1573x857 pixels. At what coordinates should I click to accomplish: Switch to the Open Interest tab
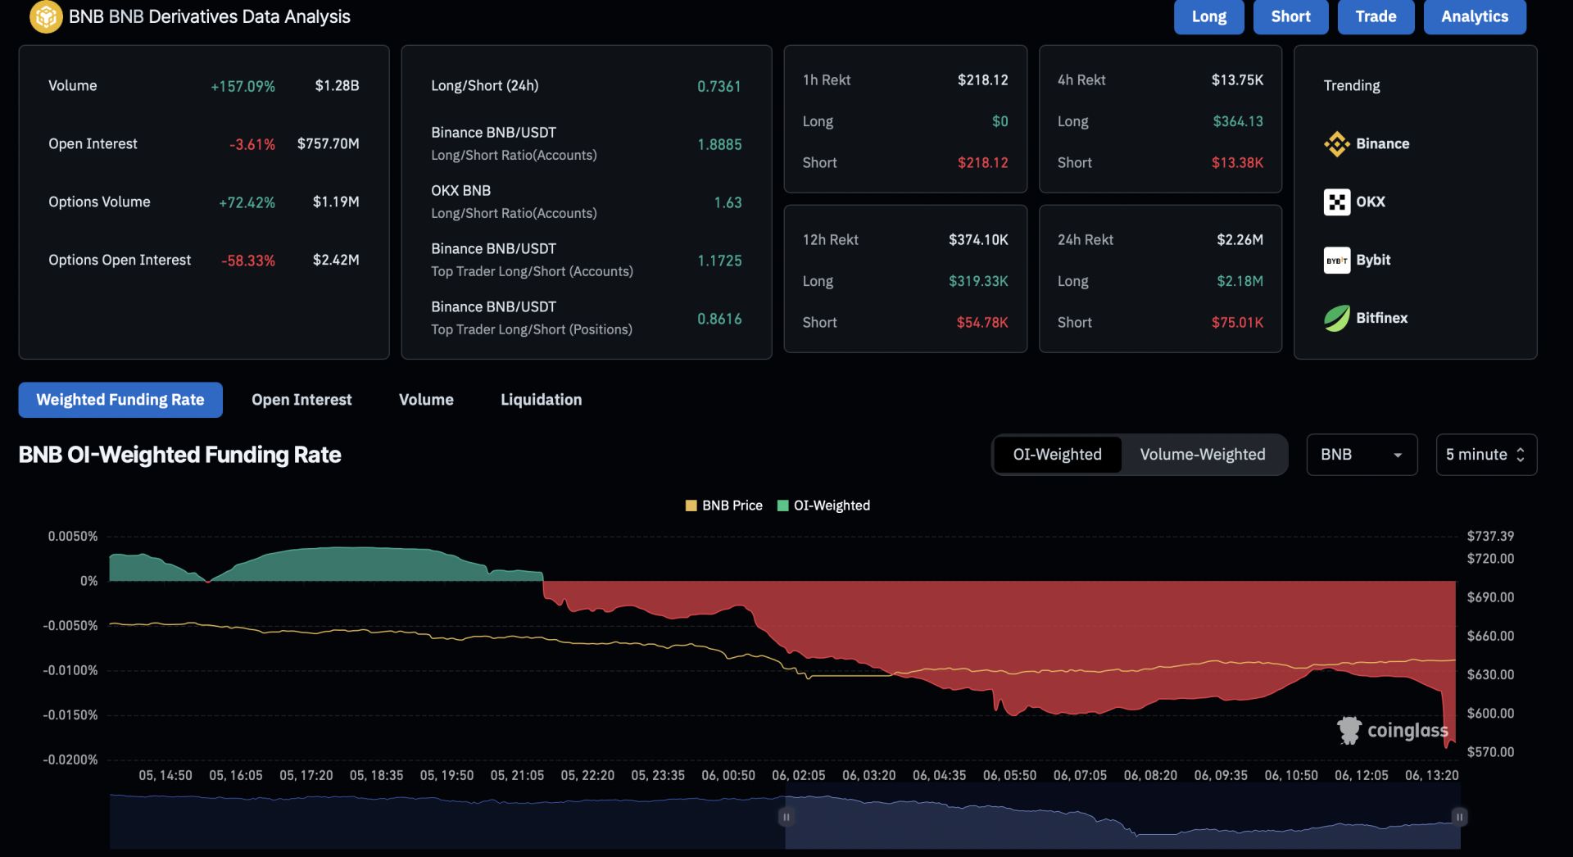coord(301,400)
